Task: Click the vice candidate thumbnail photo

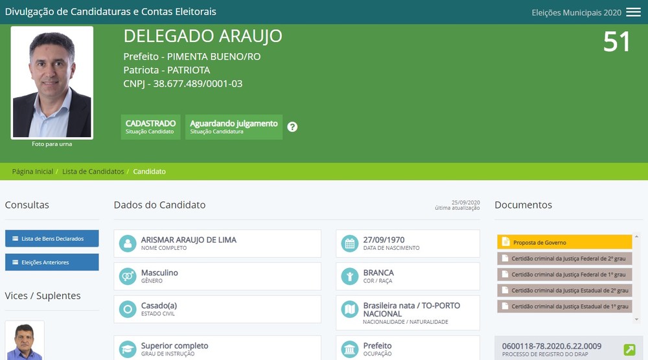Action: pos(25,341)
